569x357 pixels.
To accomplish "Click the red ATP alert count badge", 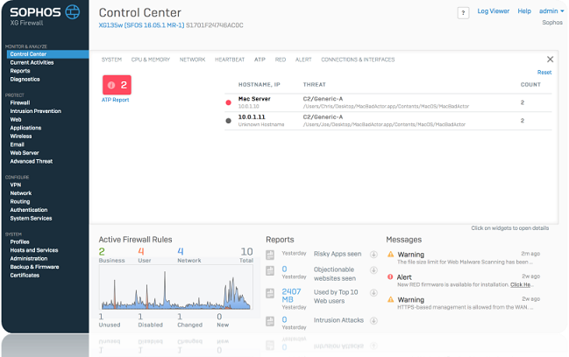I will (x=117, y=85).
